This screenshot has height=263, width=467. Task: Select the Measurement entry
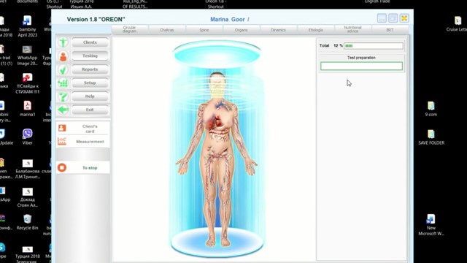coord(82,142)
